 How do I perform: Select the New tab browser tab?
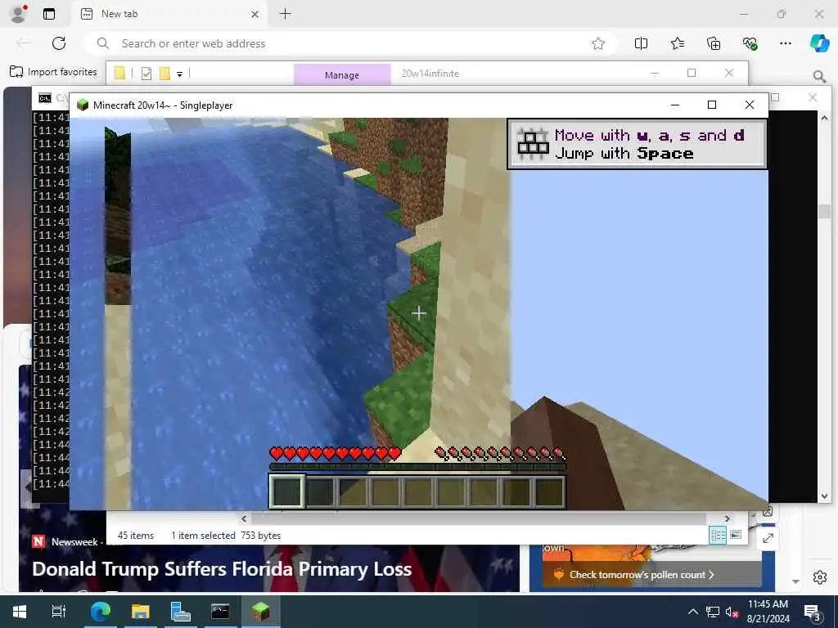[168, 14]
